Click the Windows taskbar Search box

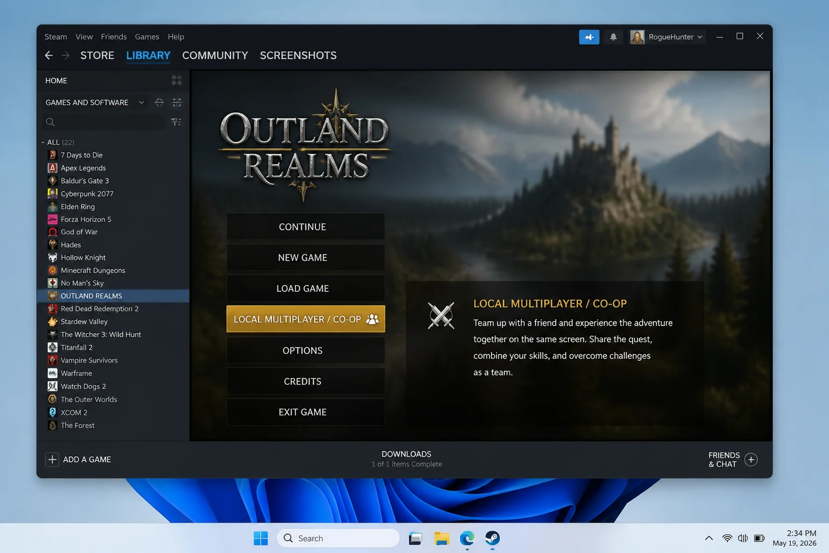pyautogui.click(x=338, y=538)
